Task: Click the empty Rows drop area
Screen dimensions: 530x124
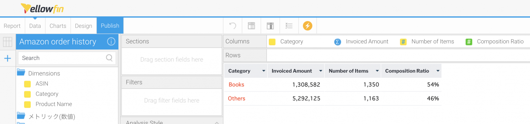Action: pos(398,55)
